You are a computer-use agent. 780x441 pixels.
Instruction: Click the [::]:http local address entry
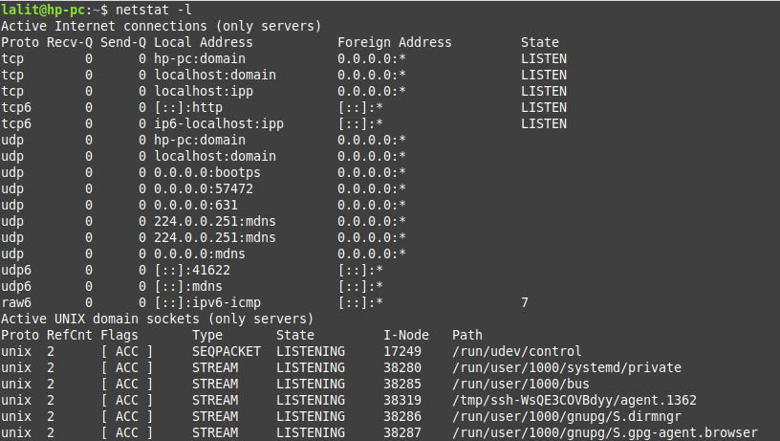click(x=188, y=107)
